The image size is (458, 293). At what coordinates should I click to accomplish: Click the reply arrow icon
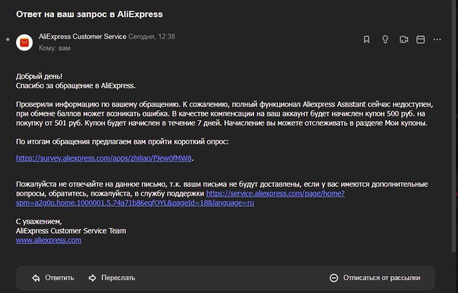click(x=36, y=278)
